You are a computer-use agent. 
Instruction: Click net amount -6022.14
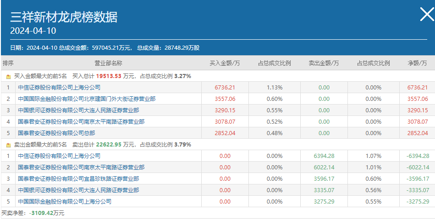click(418, 167)
